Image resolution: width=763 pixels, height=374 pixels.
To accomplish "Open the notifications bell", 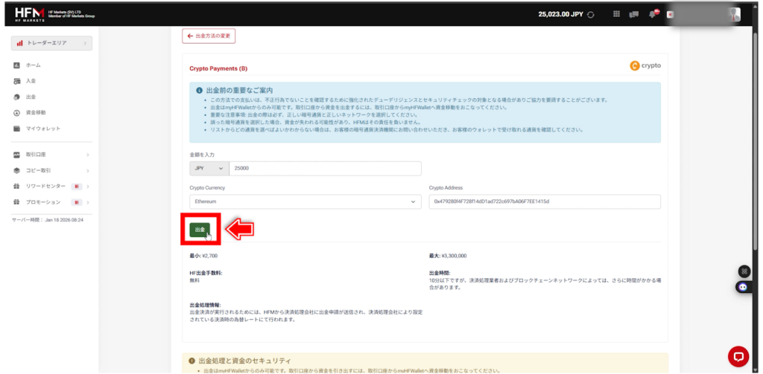I will coord(653,14).
